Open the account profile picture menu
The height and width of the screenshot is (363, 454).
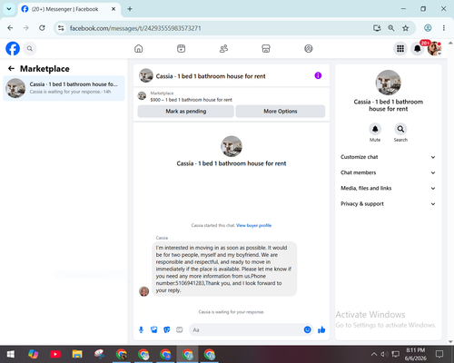[434, 48]
